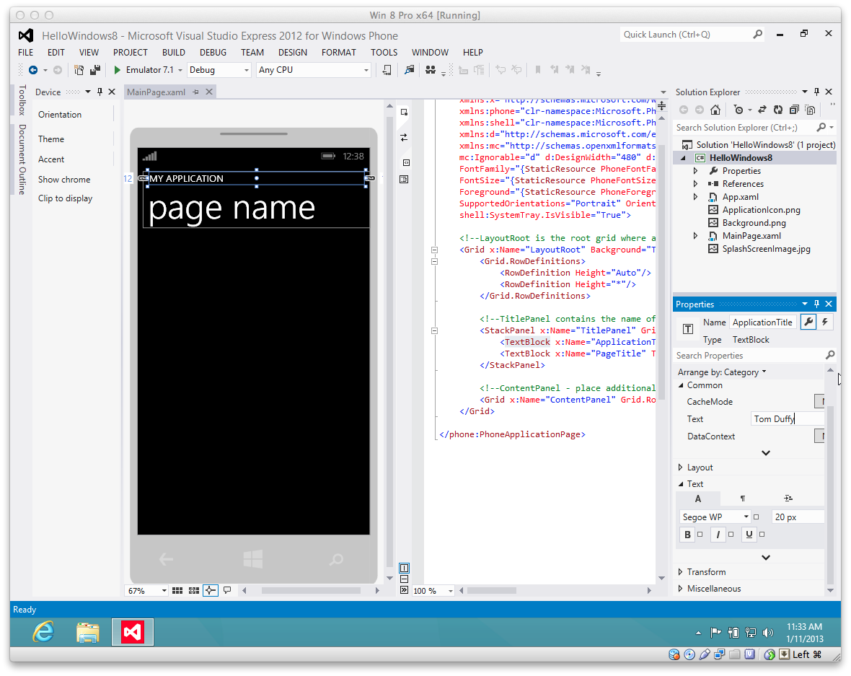The height and width of the screenshot is (676, 851).
Task: Collapse the Common properties section
Action: [681, 385]
